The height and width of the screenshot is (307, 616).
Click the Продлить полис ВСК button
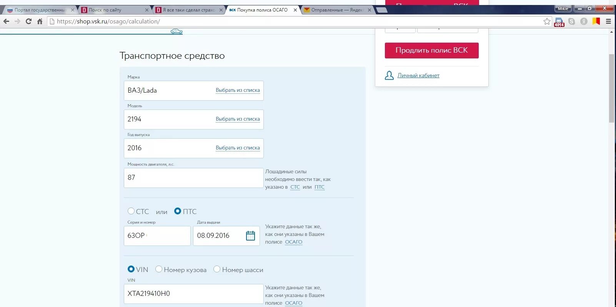pos(432,50)
